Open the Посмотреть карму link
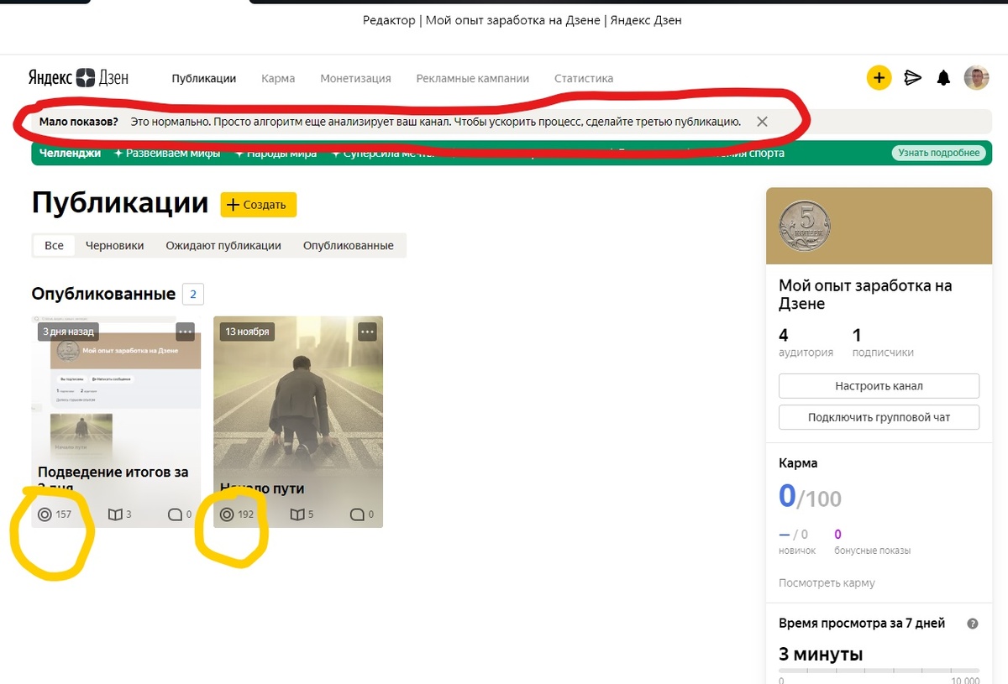This screenshot has height=684, width=1008. tap(827, 582)
